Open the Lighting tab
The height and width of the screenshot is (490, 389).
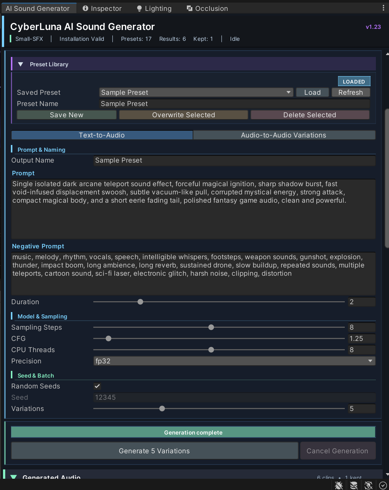(154, 8)
